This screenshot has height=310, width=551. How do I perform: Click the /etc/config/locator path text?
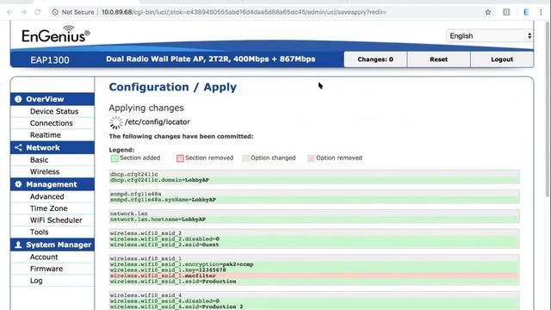[x=158, y=122]
